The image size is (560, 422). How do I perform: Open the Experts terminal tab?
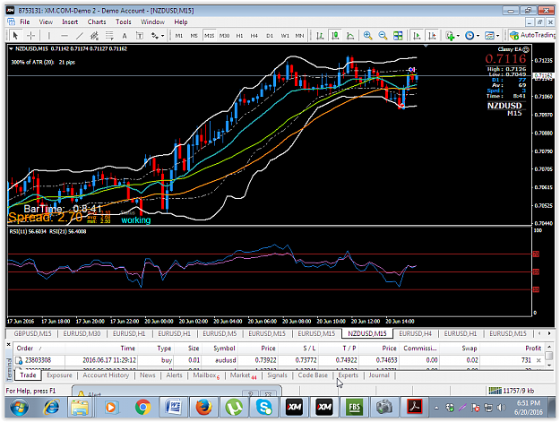pyautogui.click(x=349, y=375)
